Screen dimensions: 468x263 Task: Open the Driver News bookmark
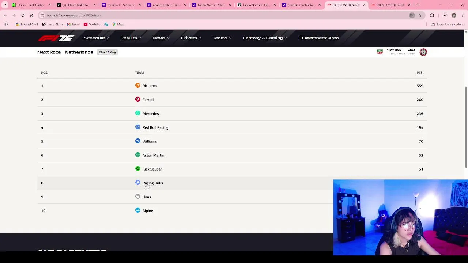pyautogui.click(x=52, y=24)
